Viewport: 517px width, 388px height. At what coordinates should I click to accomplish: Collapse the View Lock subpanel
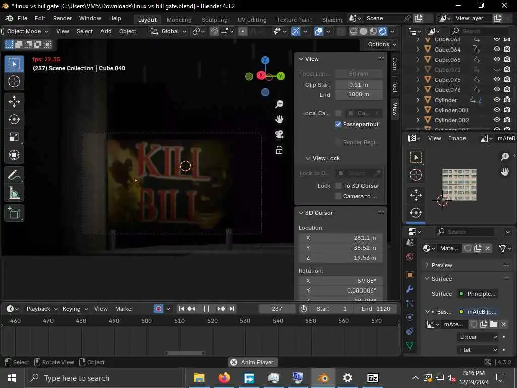coord(308,158)
